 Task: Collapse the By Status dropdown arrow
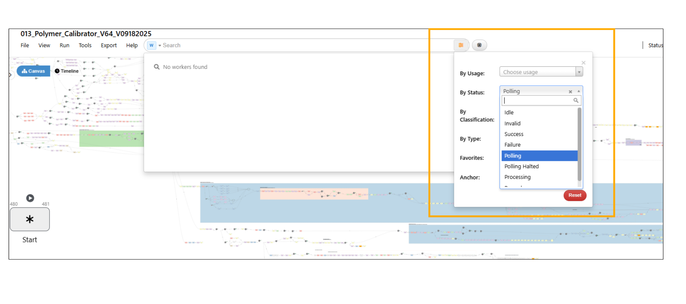point(579,91)
